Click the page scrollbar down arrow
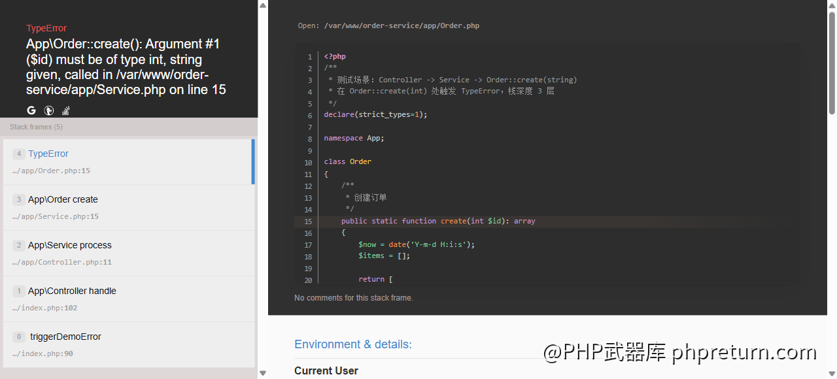This screenshot has height=379, width=837. (832, 373)
